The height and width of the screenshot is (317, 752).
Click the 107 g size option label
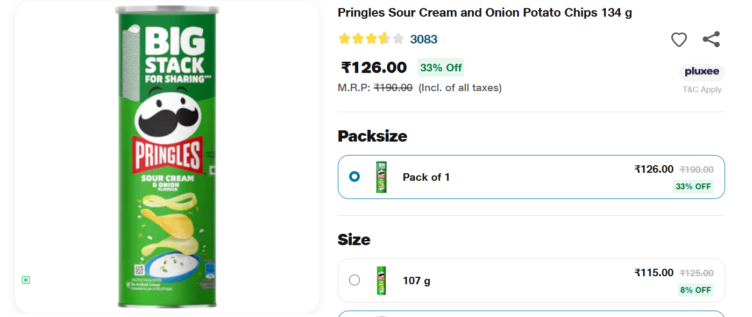416,281
